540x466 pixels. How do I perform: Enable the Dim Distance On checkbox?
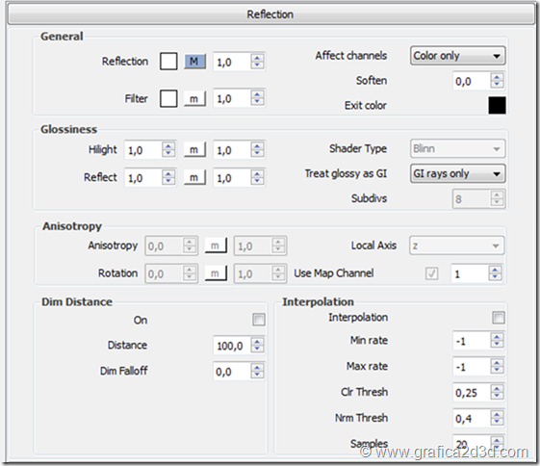pos(259,320)
